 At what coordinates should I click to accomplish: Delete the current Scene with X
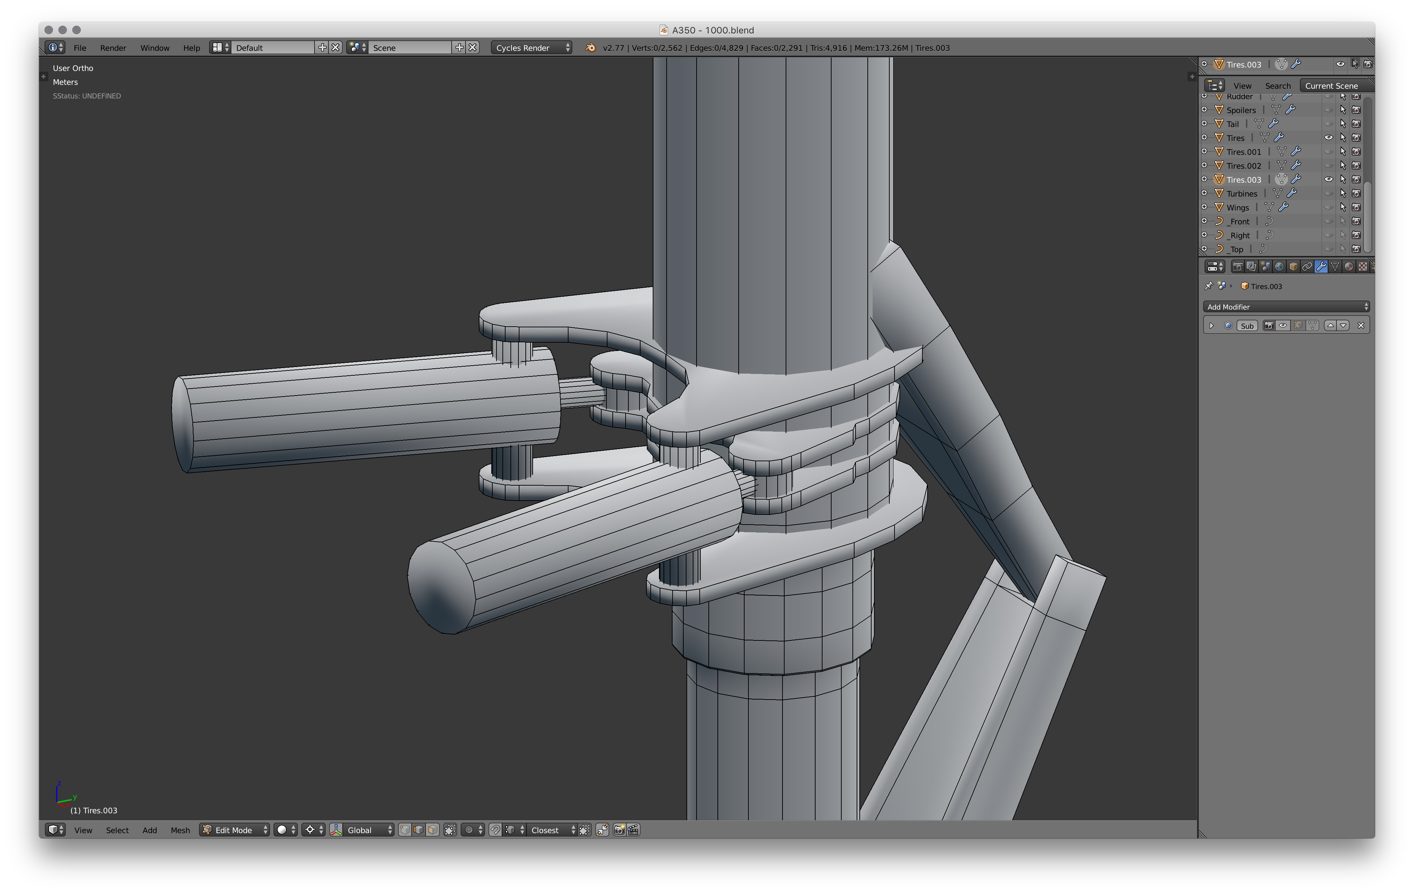click(x=473, y=48)
